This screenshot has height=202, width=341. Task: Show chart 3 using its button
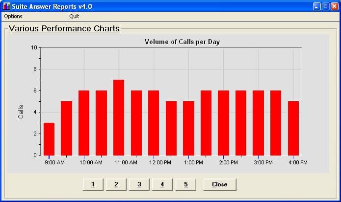pos(139,184)
